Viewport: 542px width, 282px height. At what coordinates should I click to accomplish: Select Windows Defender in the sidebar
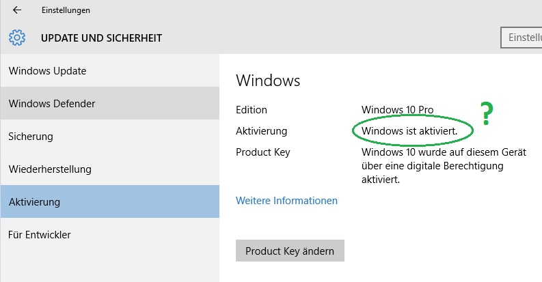pyautogui.click(x=110, y=103)
